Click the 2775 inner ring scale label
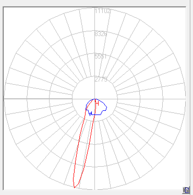 click(x=101, y=79)
